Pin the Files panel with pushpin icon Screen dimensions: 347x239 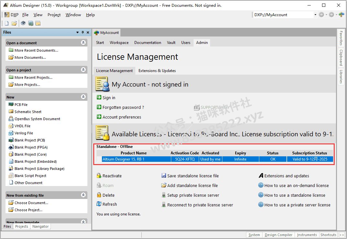click(83, 32)
